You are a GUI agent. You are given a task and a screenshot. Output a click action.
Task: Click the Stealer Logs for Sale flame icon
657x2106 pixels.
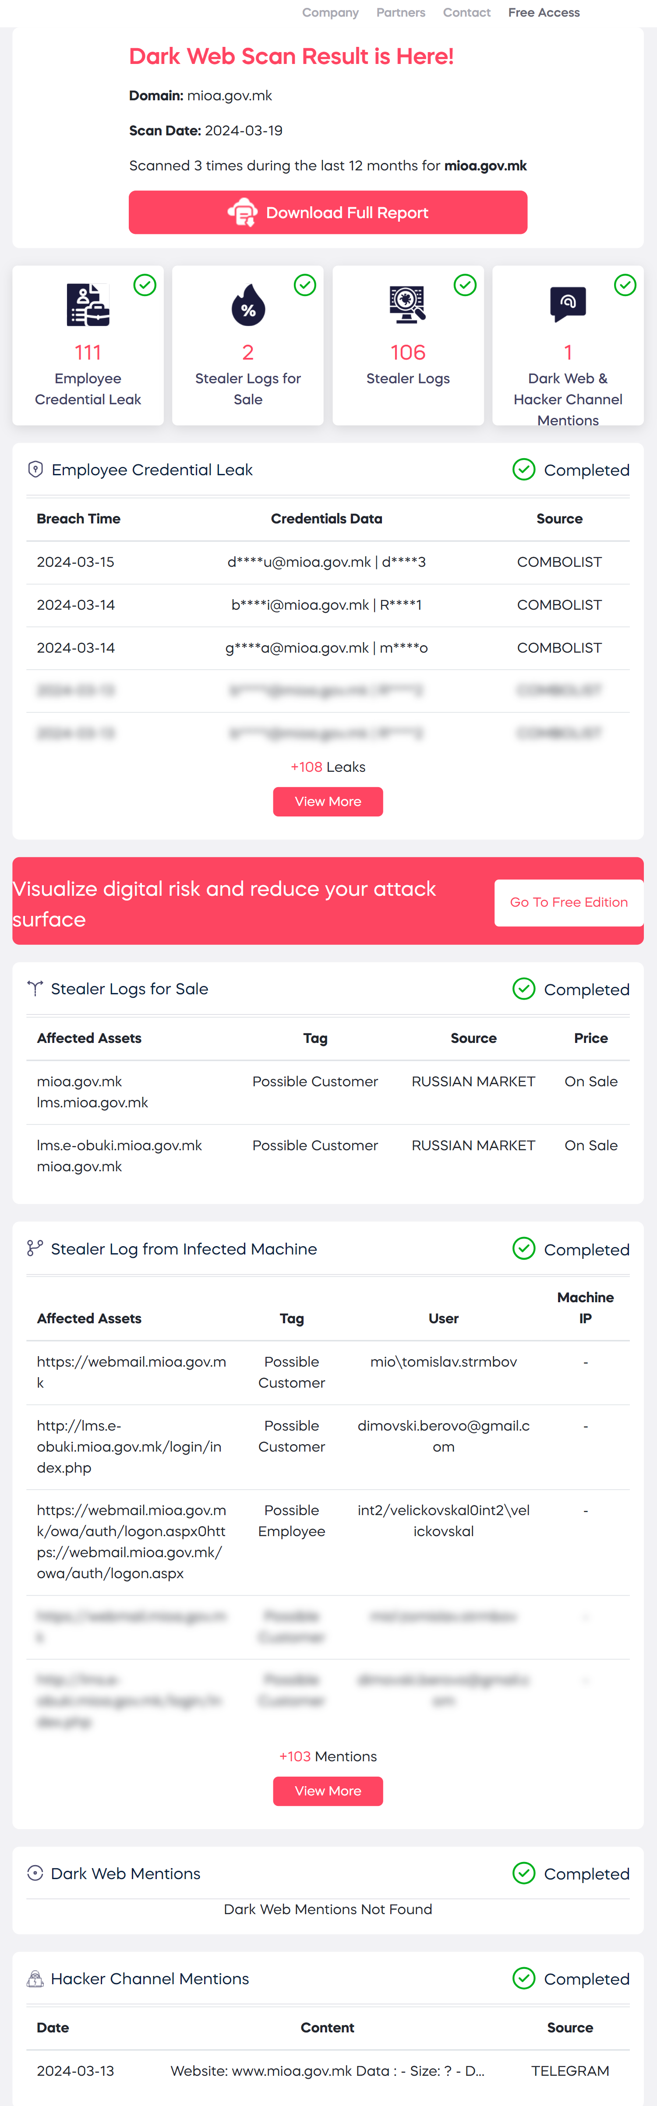click(x=247, y=305)
